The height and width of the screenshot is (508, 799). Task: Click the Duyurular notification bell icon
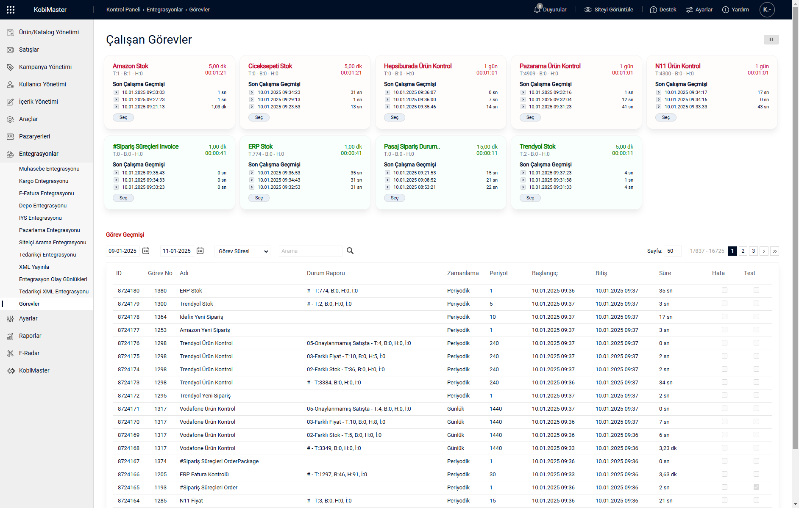tap(537, 9)
